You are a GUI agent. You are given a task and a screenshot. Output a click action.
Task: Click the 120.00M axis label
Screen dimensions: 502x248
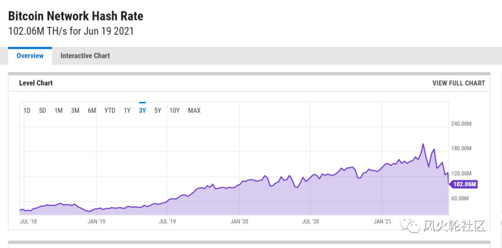462,174
